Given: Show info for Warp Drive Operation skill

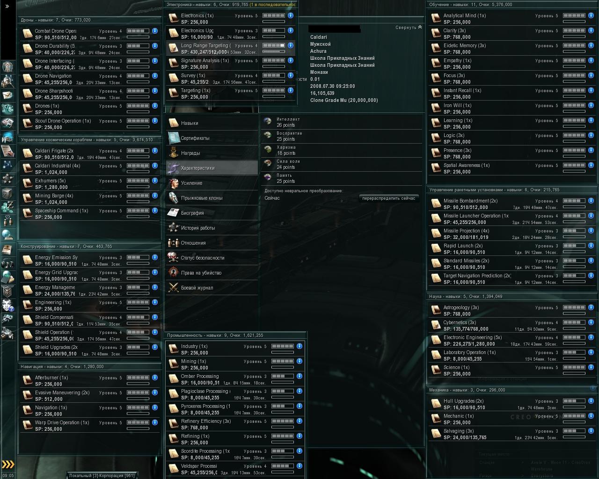Looking at the screenshot, I should click(155, 422).
